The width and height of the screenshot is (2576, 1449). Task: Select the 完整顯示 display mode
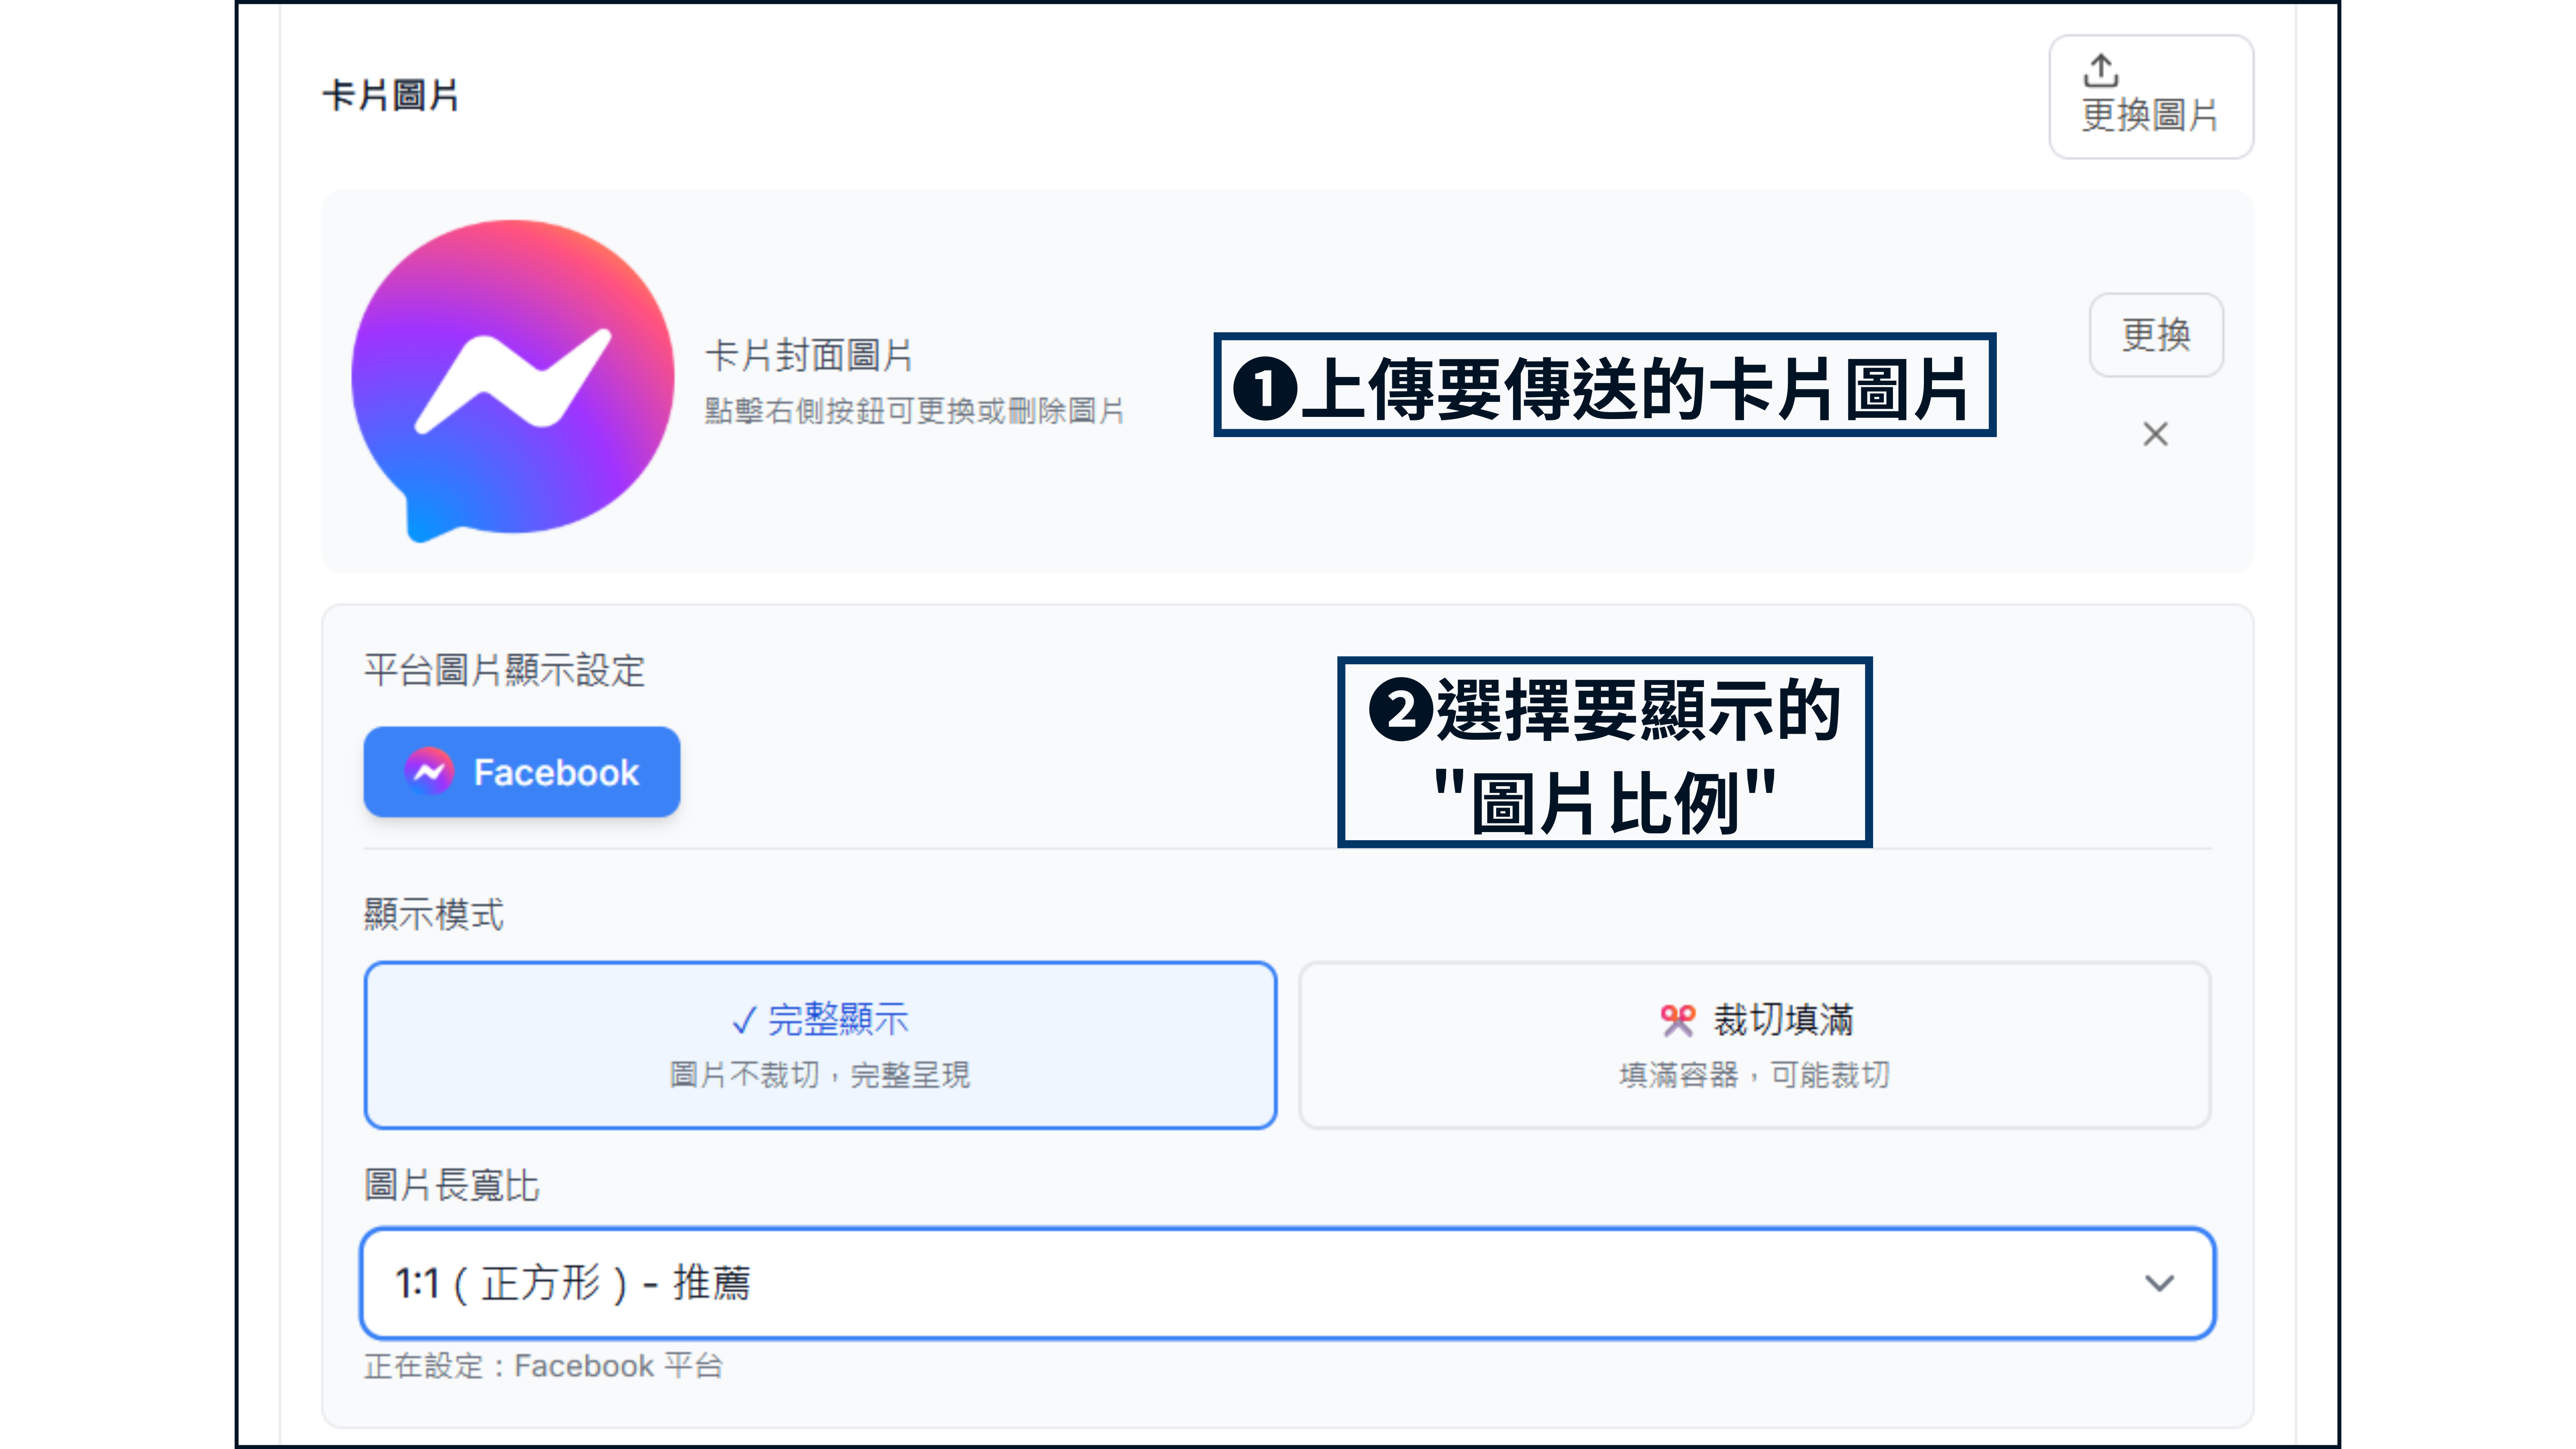820,1045
